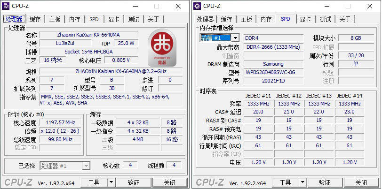382x189 pixels.
Task: Minimize the right CPU-Z window
Action: [x=327, y=6]
